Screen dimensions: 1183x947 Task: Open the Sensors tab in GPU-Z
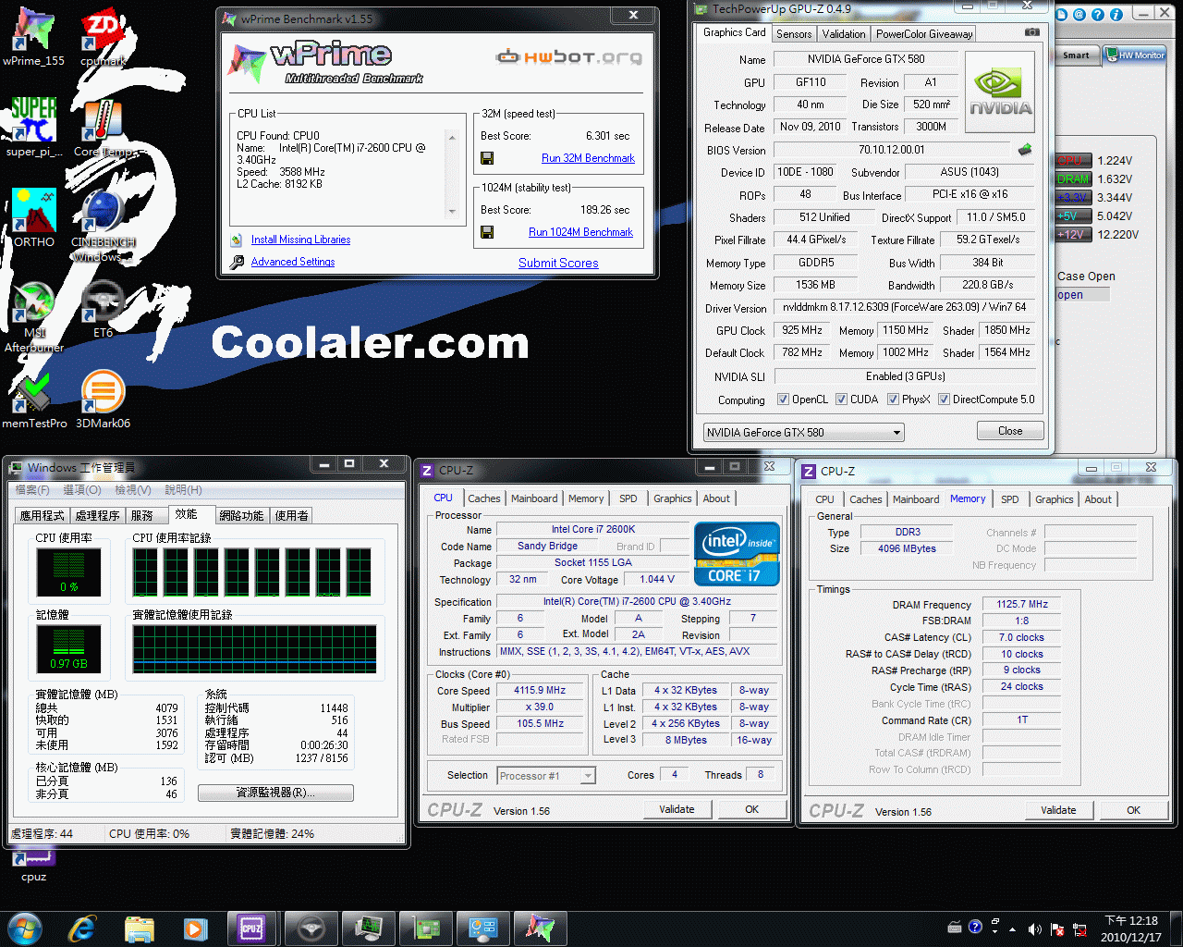pos(794,34)
